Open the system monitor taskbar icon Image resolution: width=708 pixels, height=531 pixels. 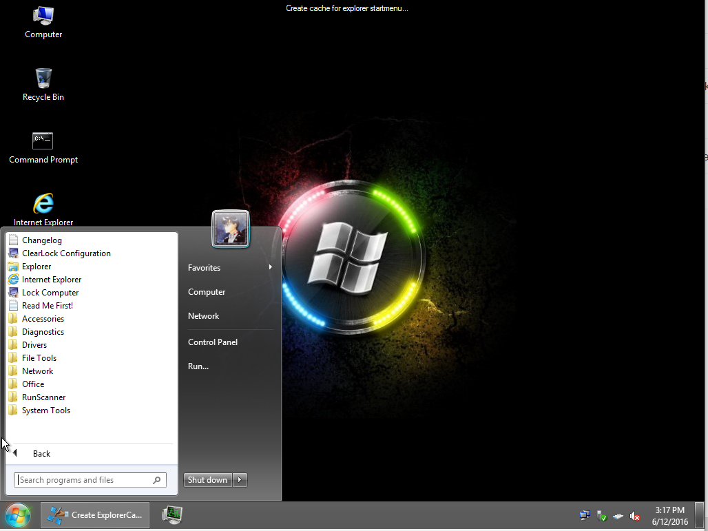pyautogui.click(x=172, y=515)
